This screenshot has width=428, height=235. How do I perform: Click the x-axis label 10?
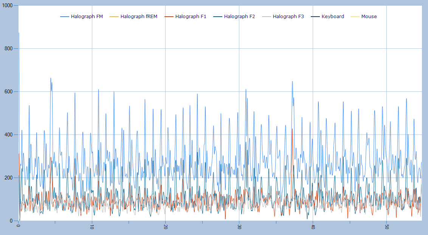click(92, 227)
